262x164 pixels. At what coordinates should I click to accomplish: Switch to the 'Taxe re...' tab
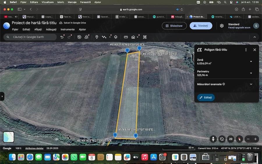point(66,17)
